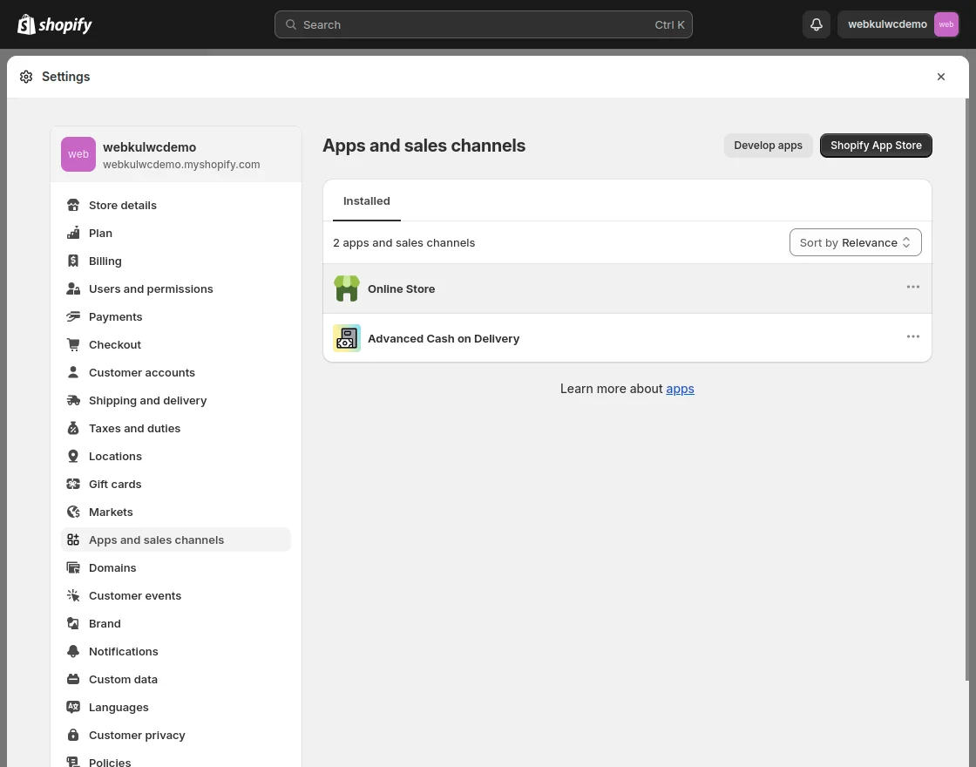
Task: Click the Online Store app icon
Action: click(x=347, y=288)
